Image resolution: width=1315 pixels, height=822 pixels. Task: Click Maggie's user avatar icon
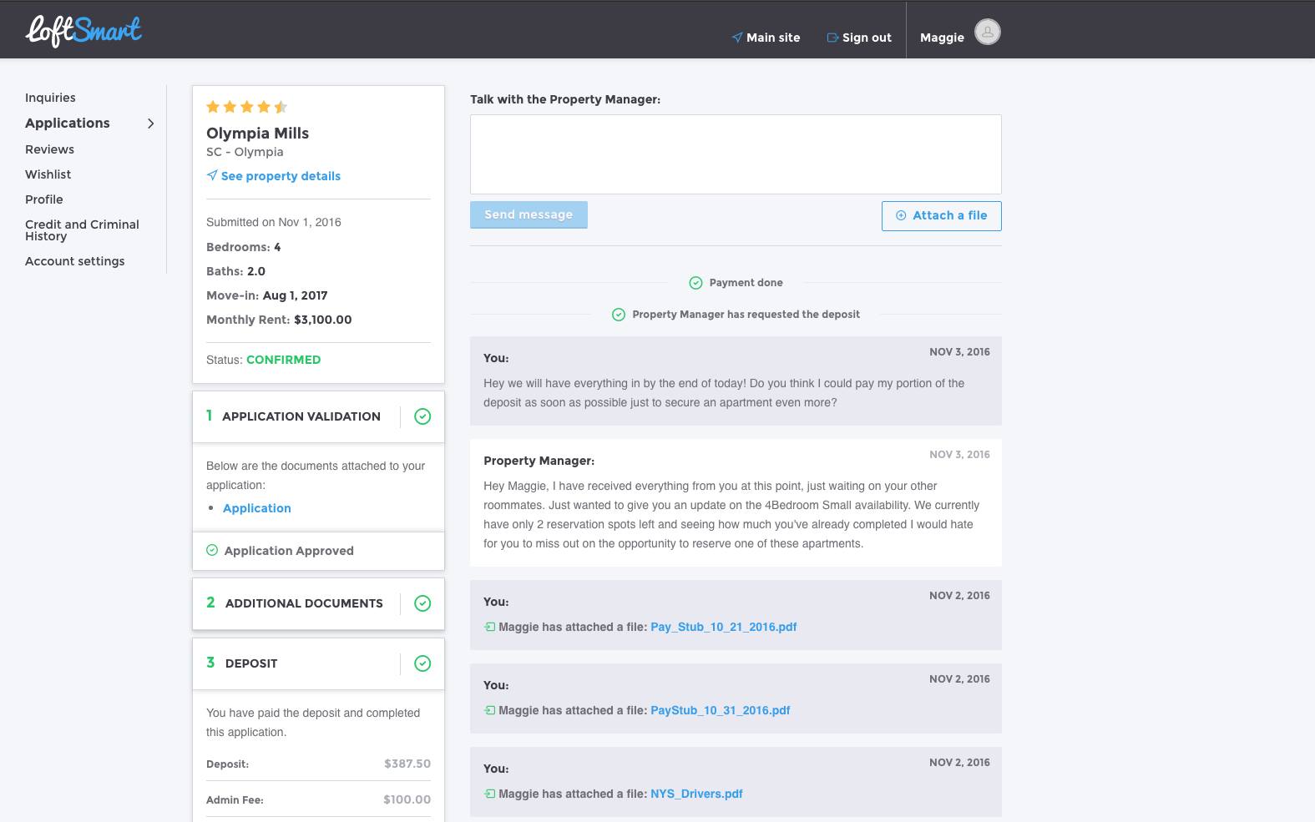987,33
